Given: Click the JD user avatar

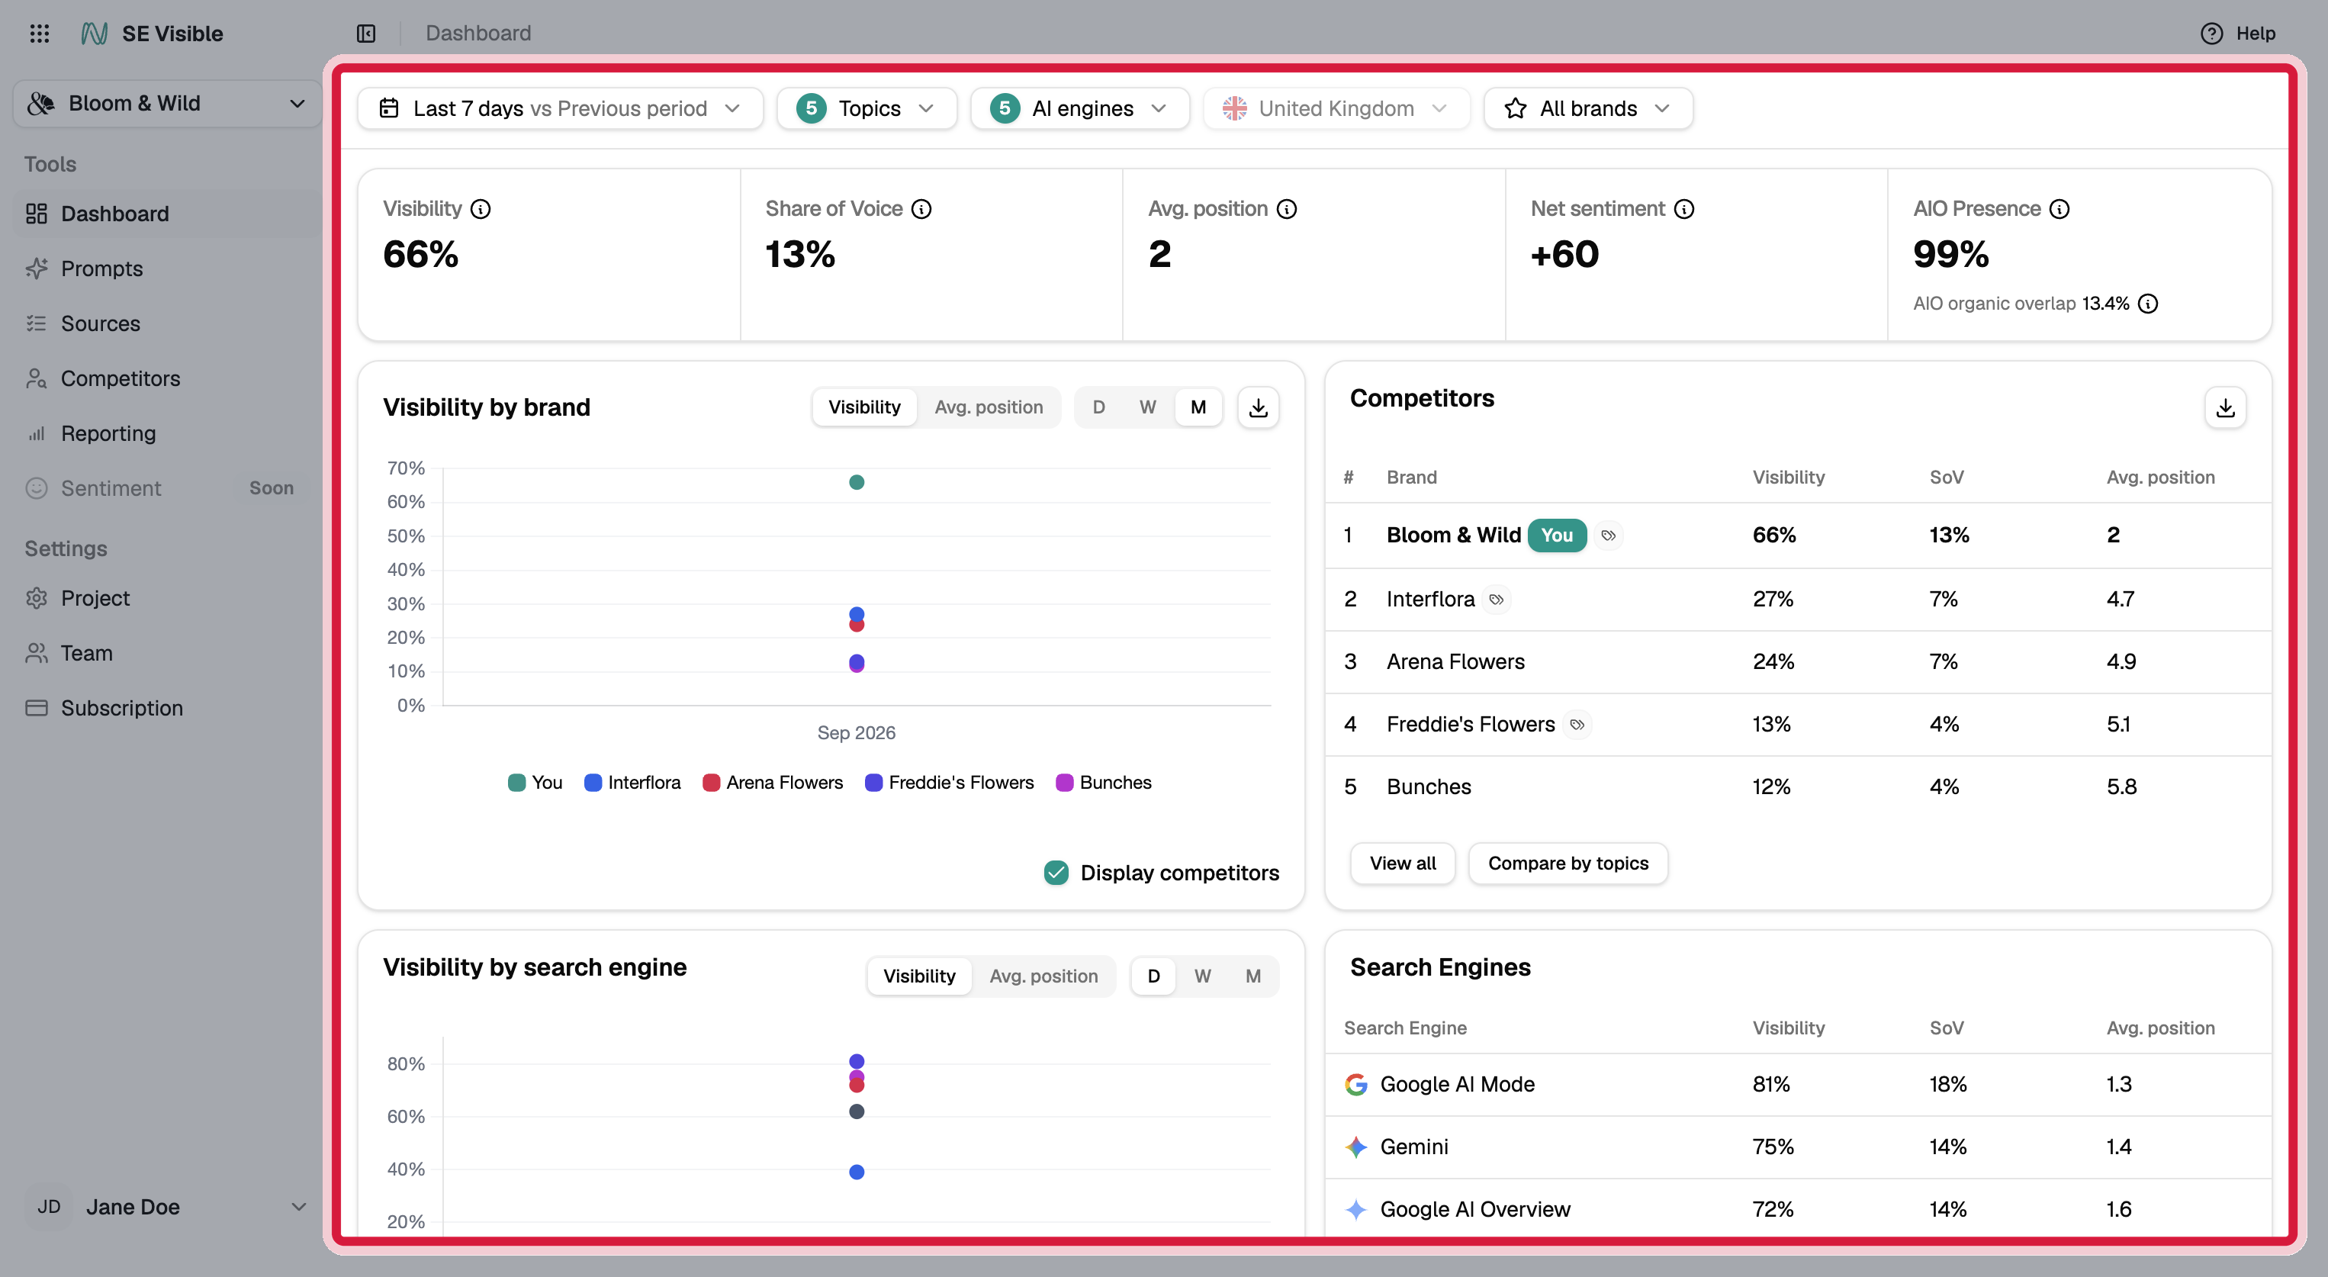Looking at the screenshot, I should tap(49, 1207).
